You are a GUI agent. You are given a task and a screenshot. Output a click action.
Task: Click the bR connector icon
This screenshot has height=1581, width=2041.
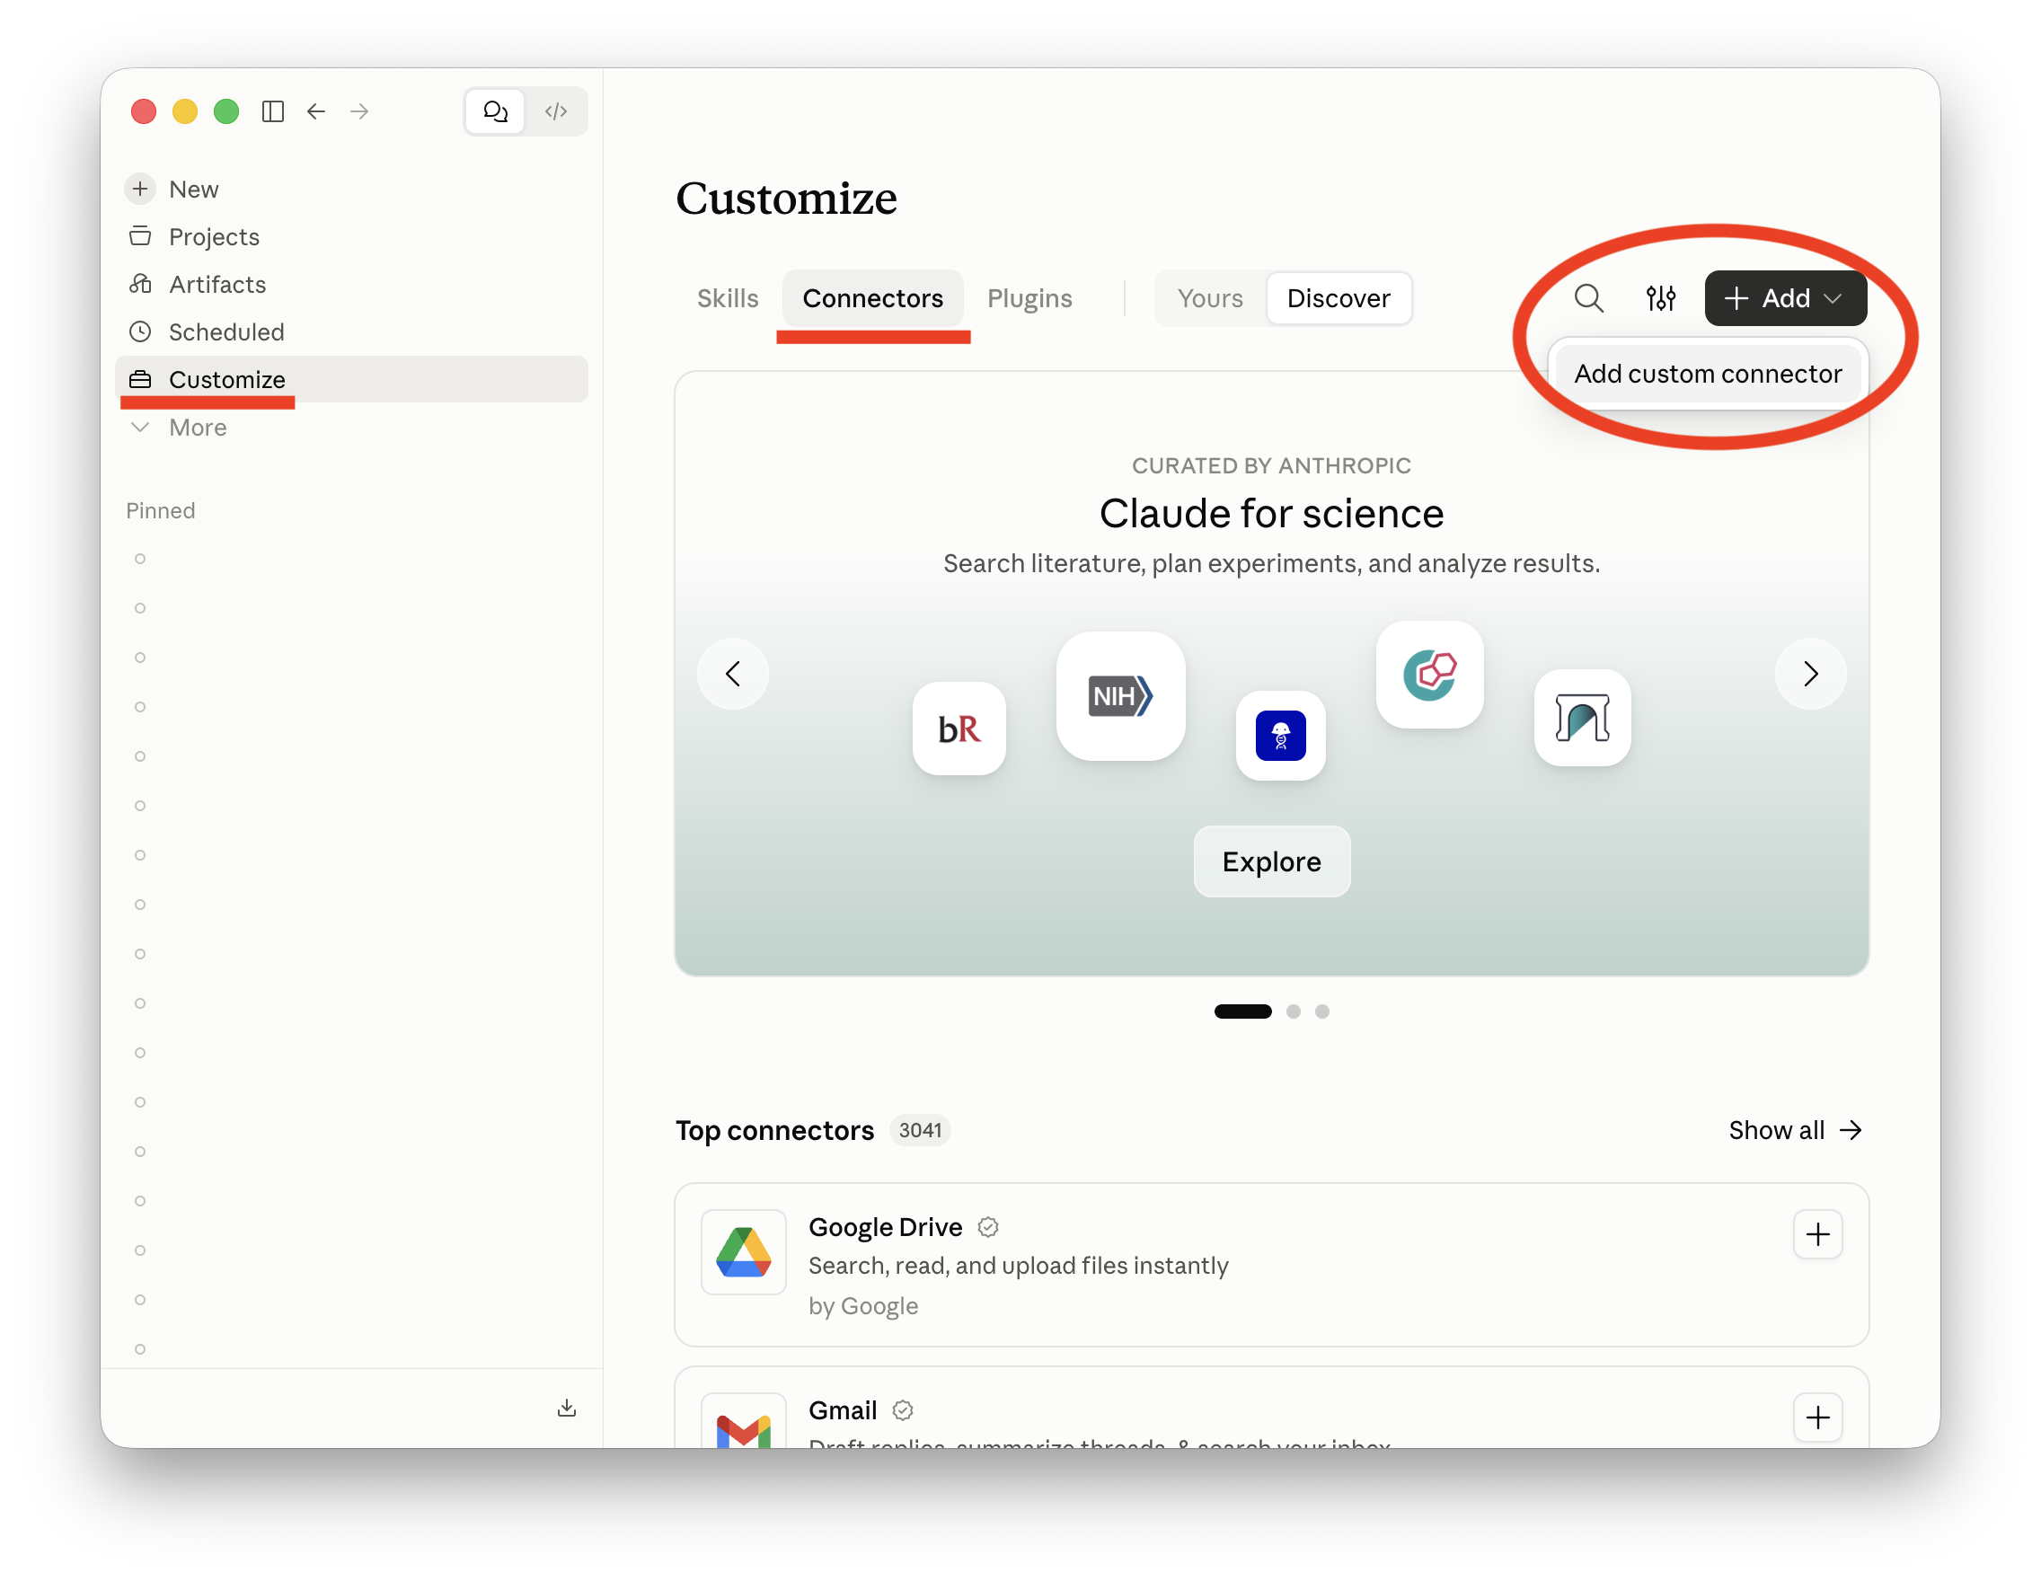tap(959, 729)
